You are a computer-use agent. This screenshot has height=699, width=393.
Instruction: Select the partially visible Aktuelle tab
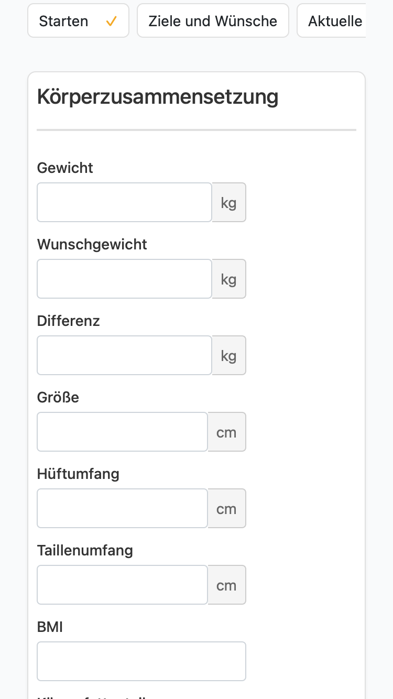coord(331,20)
